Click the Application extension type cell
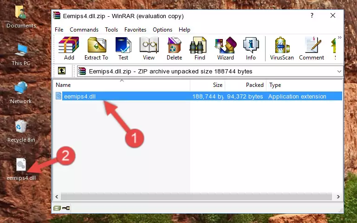 click(x=297, y=96)
